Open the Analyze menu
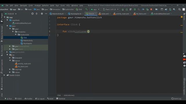This screenshot has height=104, width=186. tap(37, 5)
